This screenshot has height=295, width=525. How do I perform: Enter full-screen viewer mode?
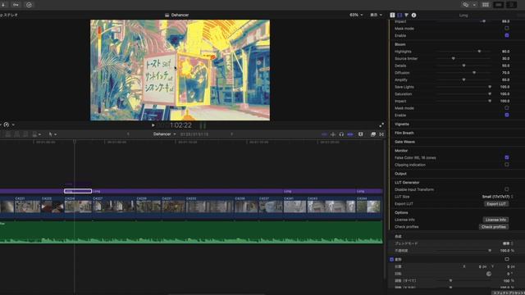tap(381, 125)
